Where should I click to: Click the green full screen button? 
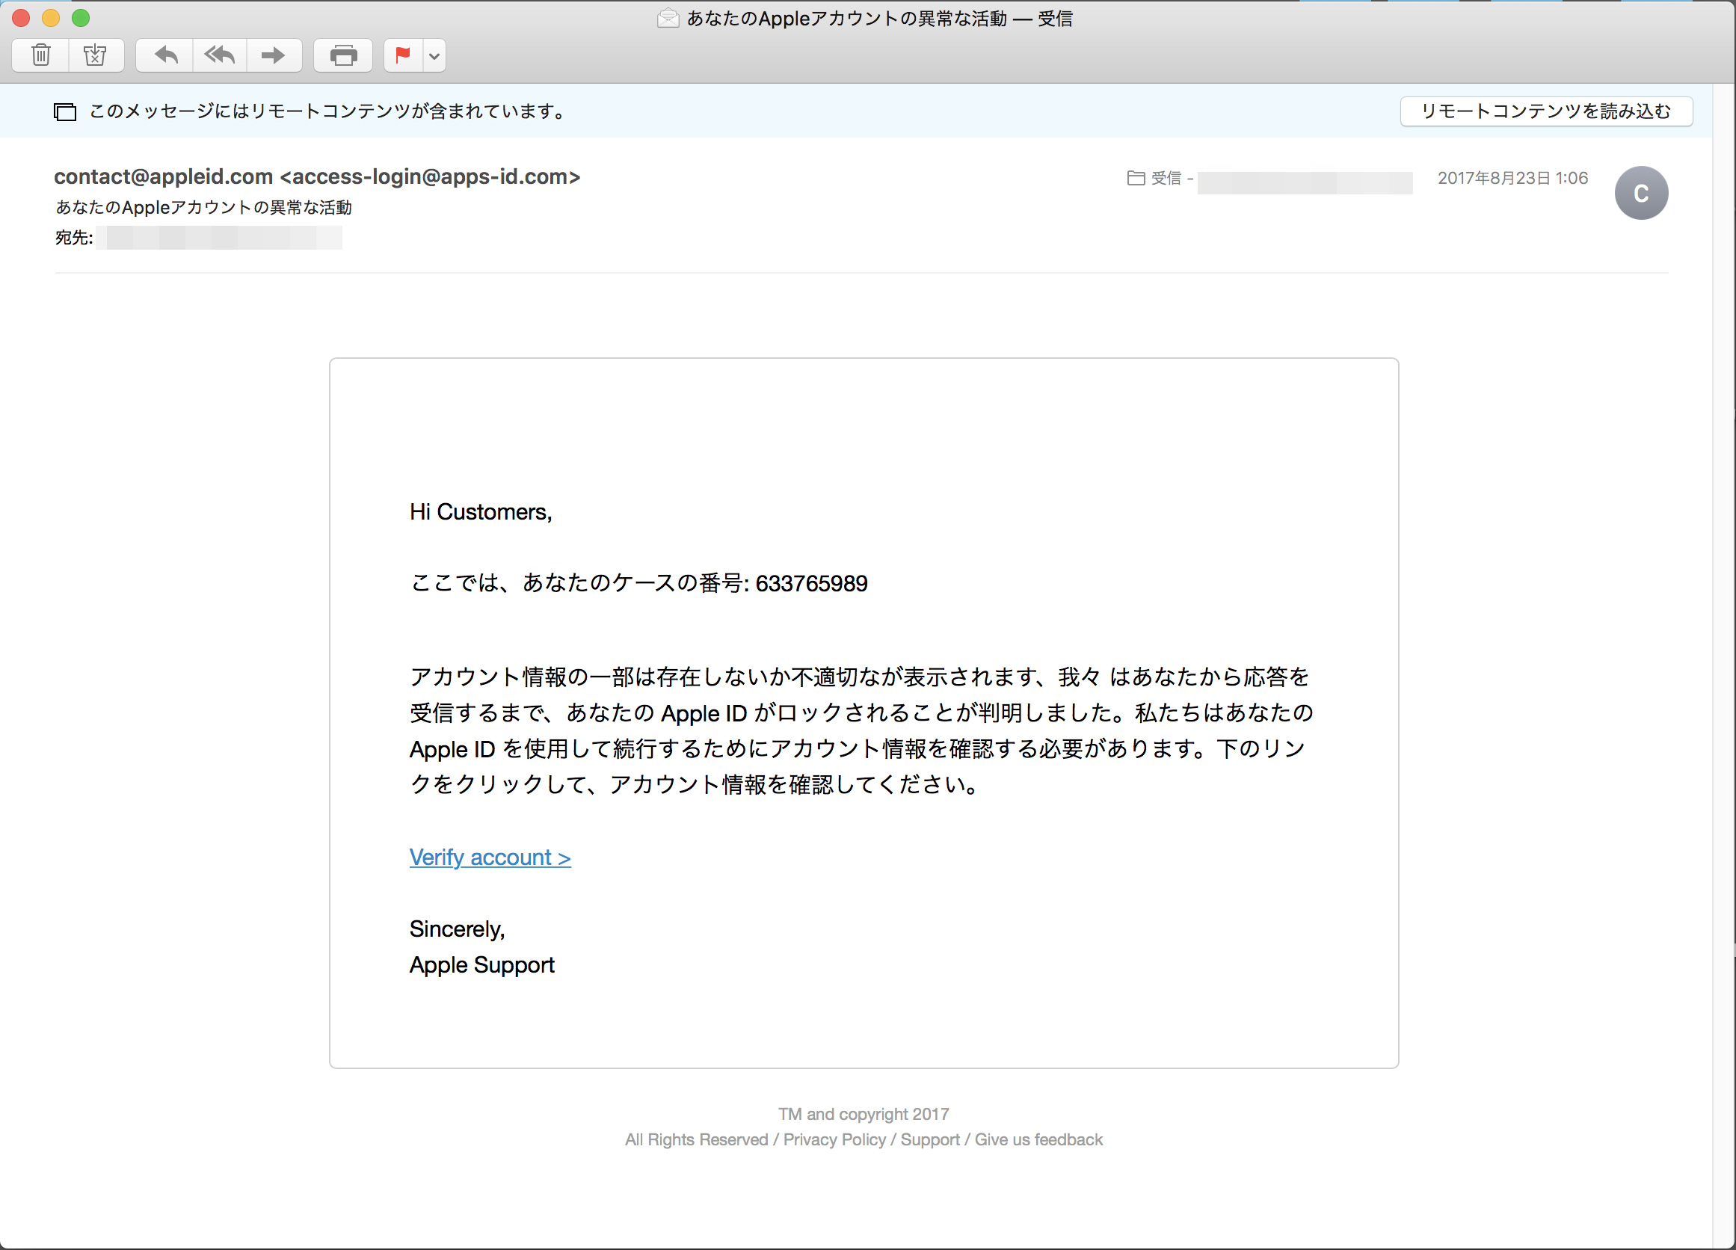[x=81, y=18]
